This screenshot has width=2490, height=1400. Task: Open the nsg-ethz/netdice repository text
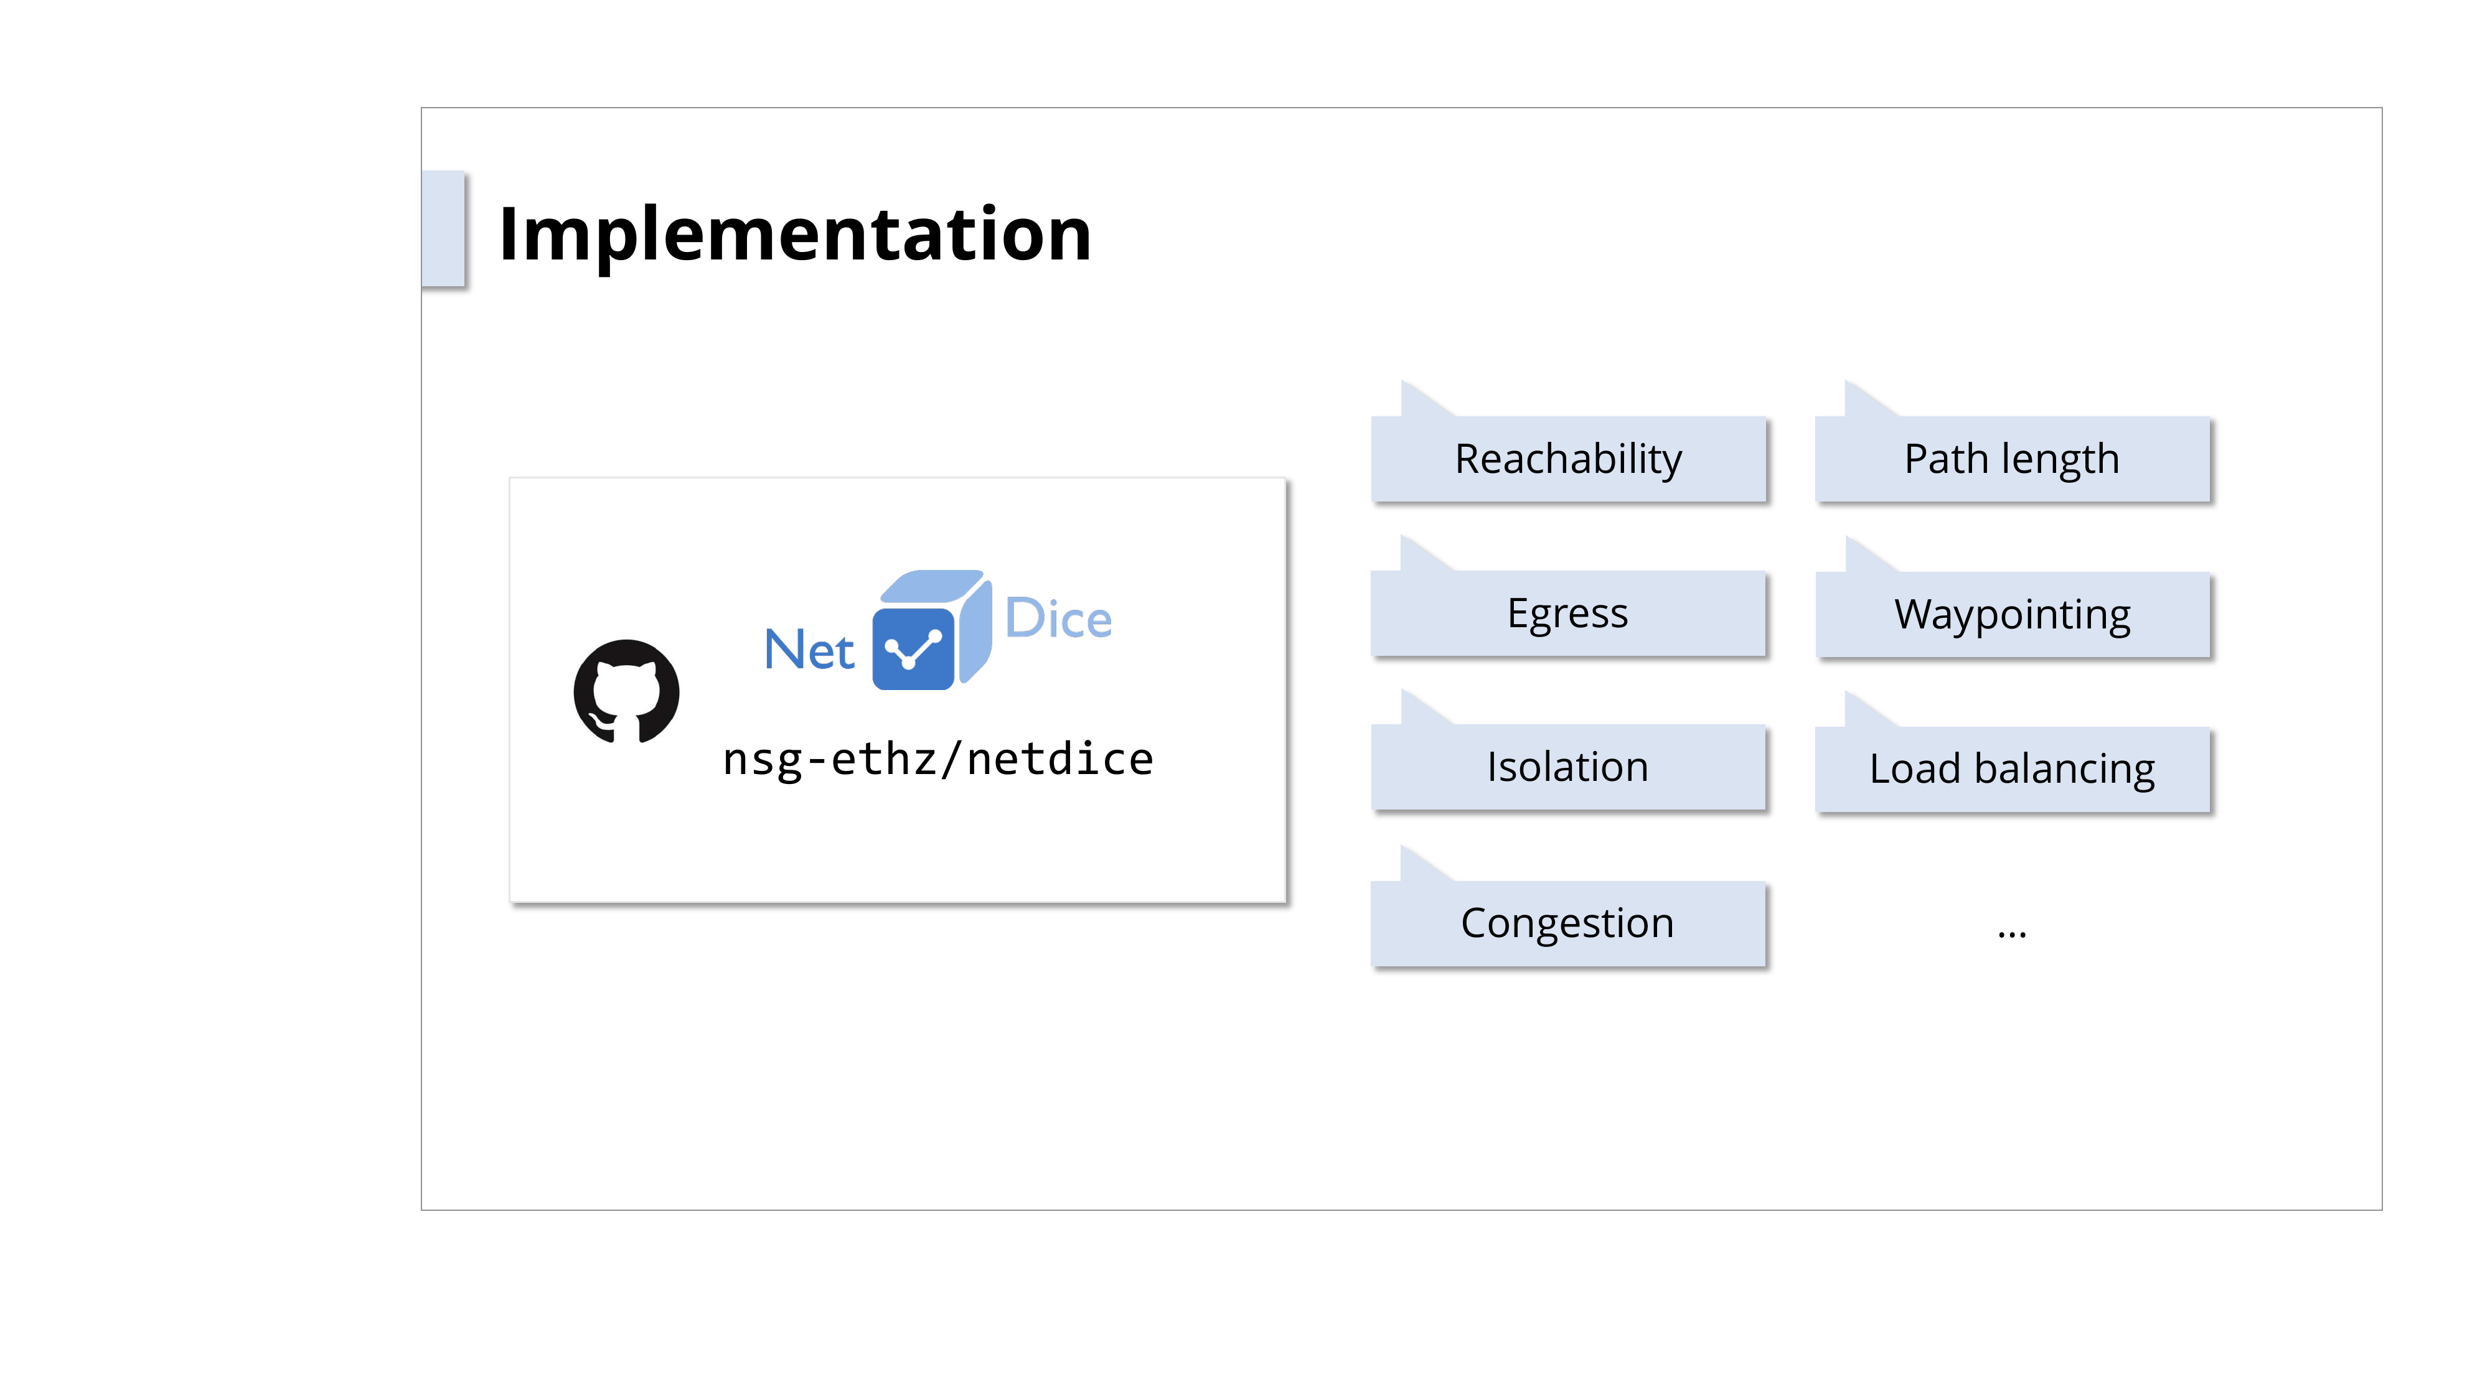(937, 759)
